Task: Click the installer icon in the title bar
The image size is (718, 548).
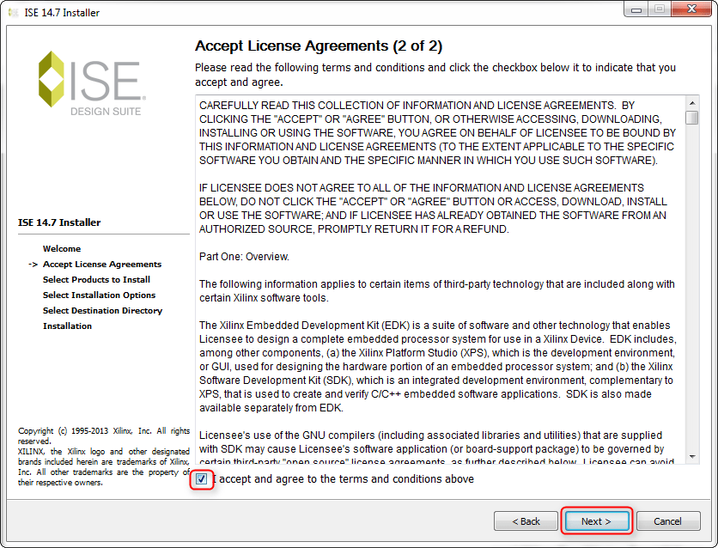Action: click(x=11, y=13)
